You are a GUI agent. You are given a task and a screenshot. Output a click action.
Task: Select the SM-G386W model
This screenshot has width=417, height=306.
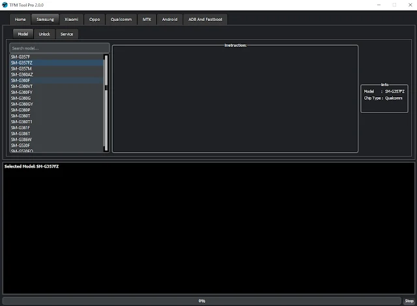[x=57, y=139]
